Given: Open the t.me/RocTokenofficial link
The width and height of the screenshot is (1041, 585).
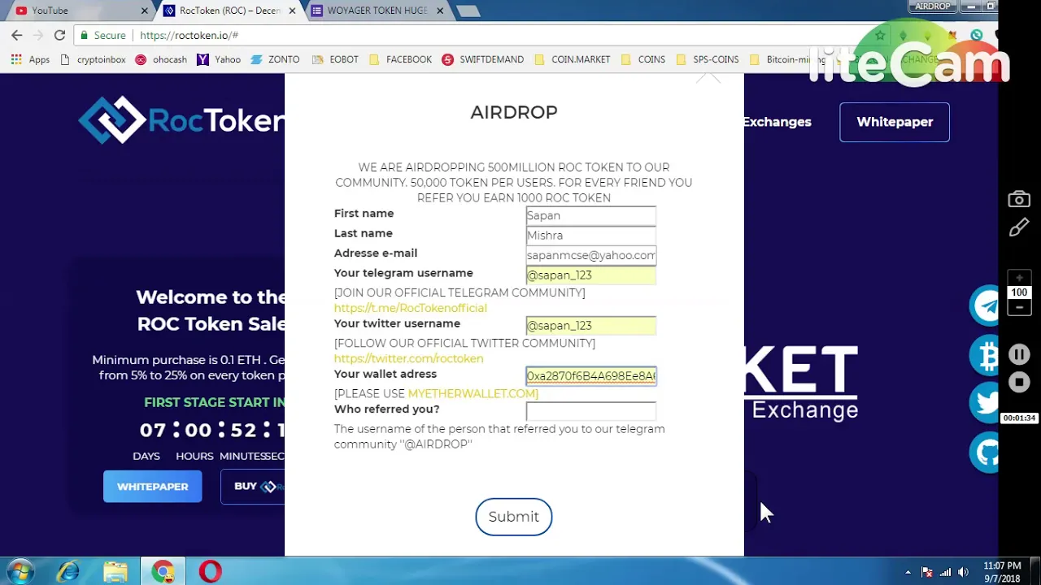Looking at the screenshot, I should (410, 308).
